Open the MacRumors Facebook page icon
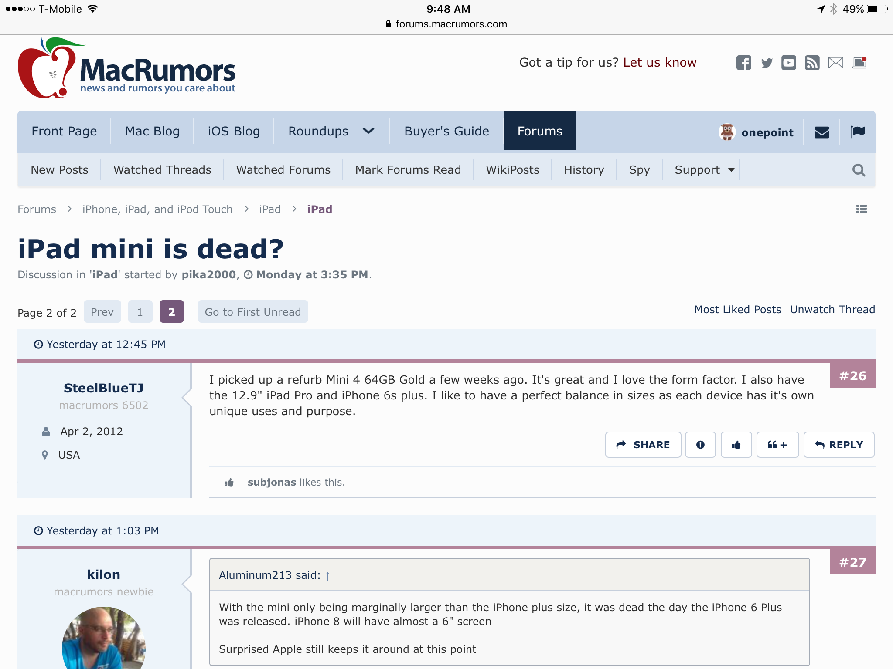The height and width of the screenshot is (669, 893). point(743,63)
